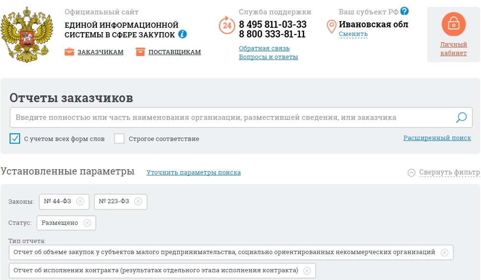
Task: Uncheck "С учетом всех форм слов" checkbox
Action: tap(15, 139)
